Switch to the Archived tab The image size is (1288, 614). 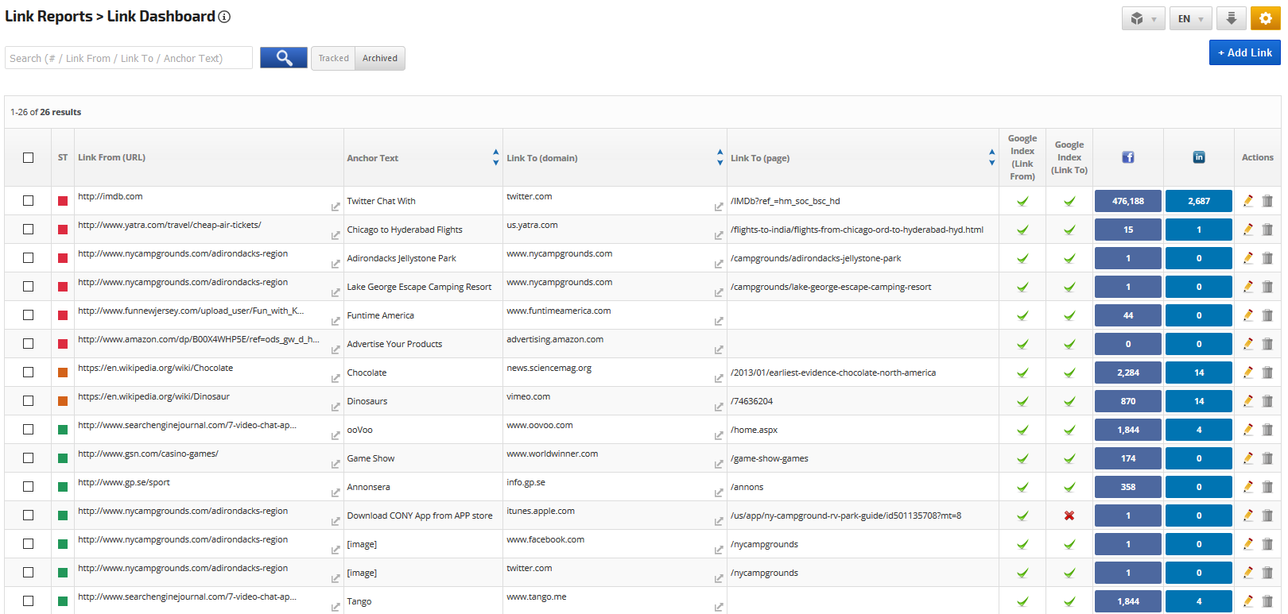click(379, 58)
